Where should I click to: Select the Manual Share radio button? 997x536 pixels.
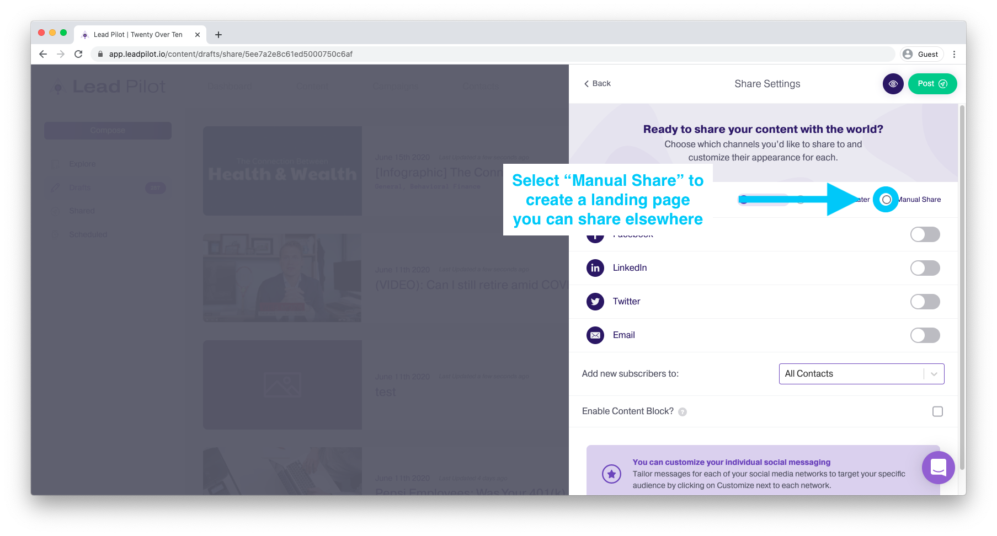886,200
